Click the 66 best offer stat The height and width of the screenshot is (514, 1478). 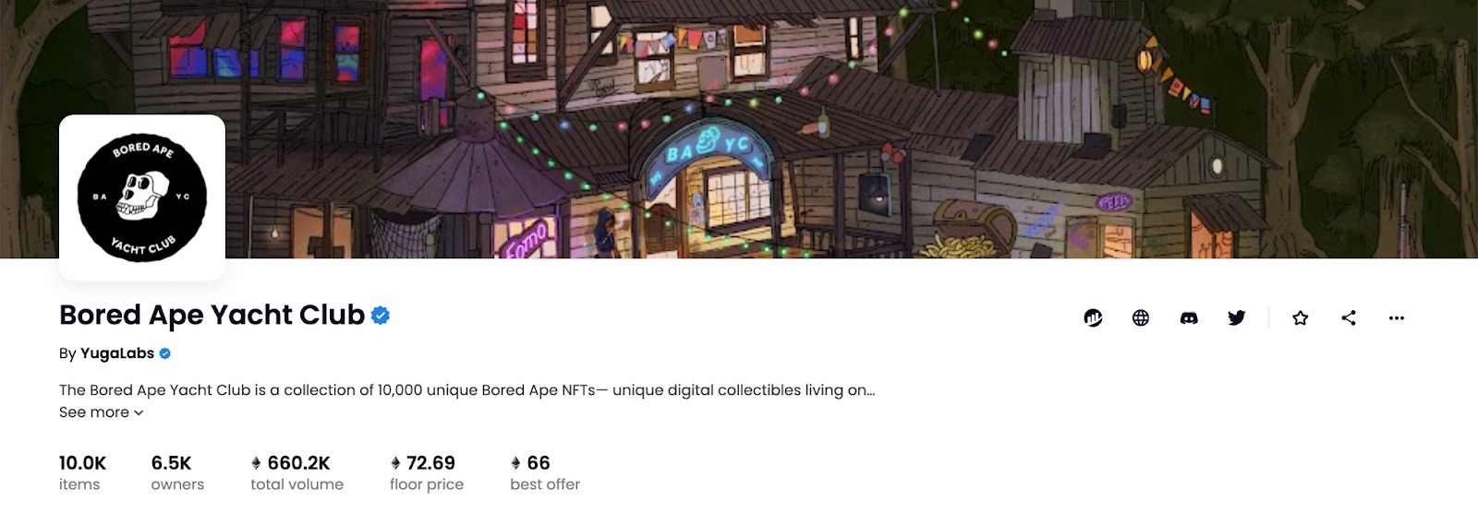544,472
